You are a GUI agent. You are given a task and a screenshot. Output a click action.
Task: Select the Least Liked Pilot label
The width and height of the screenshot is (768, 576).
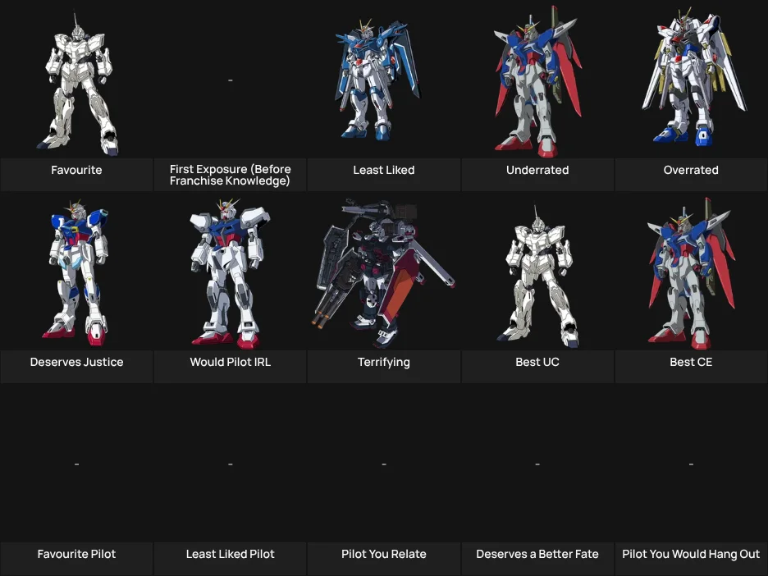click(x=231, y=554)
